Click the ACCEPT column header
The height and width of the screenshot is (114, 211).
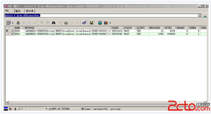pyautogui.click(x=142, y=28)
